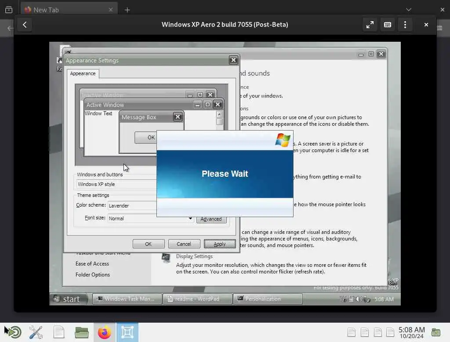The height and width of the screenshot is (342, 450).
Task: Close the Personalization window
Action: (x=381, y=54)
